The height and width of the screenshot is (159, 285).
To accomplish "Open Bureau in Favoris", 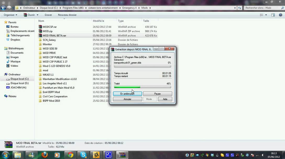I will [14, 27].
